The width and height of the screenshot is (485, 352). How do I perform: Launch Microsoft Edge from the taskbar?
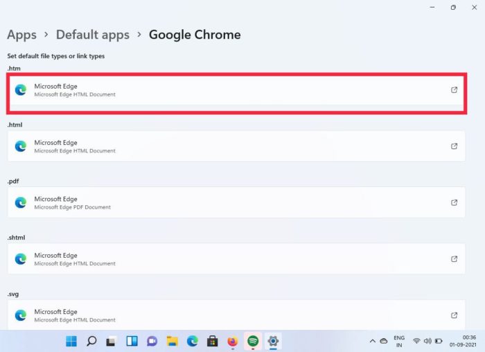pos(193,341)
